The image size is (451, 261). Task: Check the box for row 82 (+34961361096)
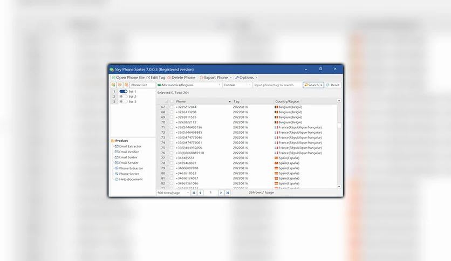click(x=172, y=183)
